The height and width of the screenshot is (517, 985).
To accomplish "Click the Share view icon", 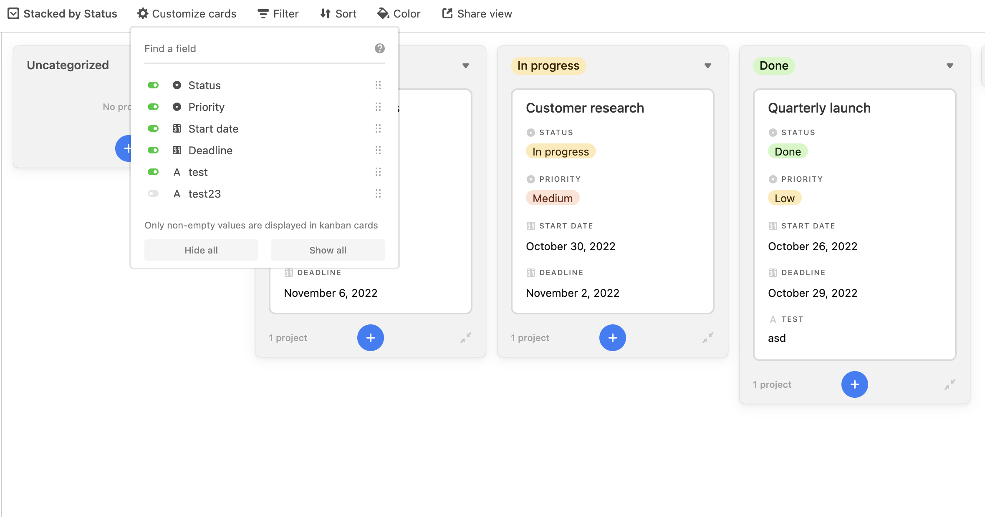I will [x=447, y=13].
